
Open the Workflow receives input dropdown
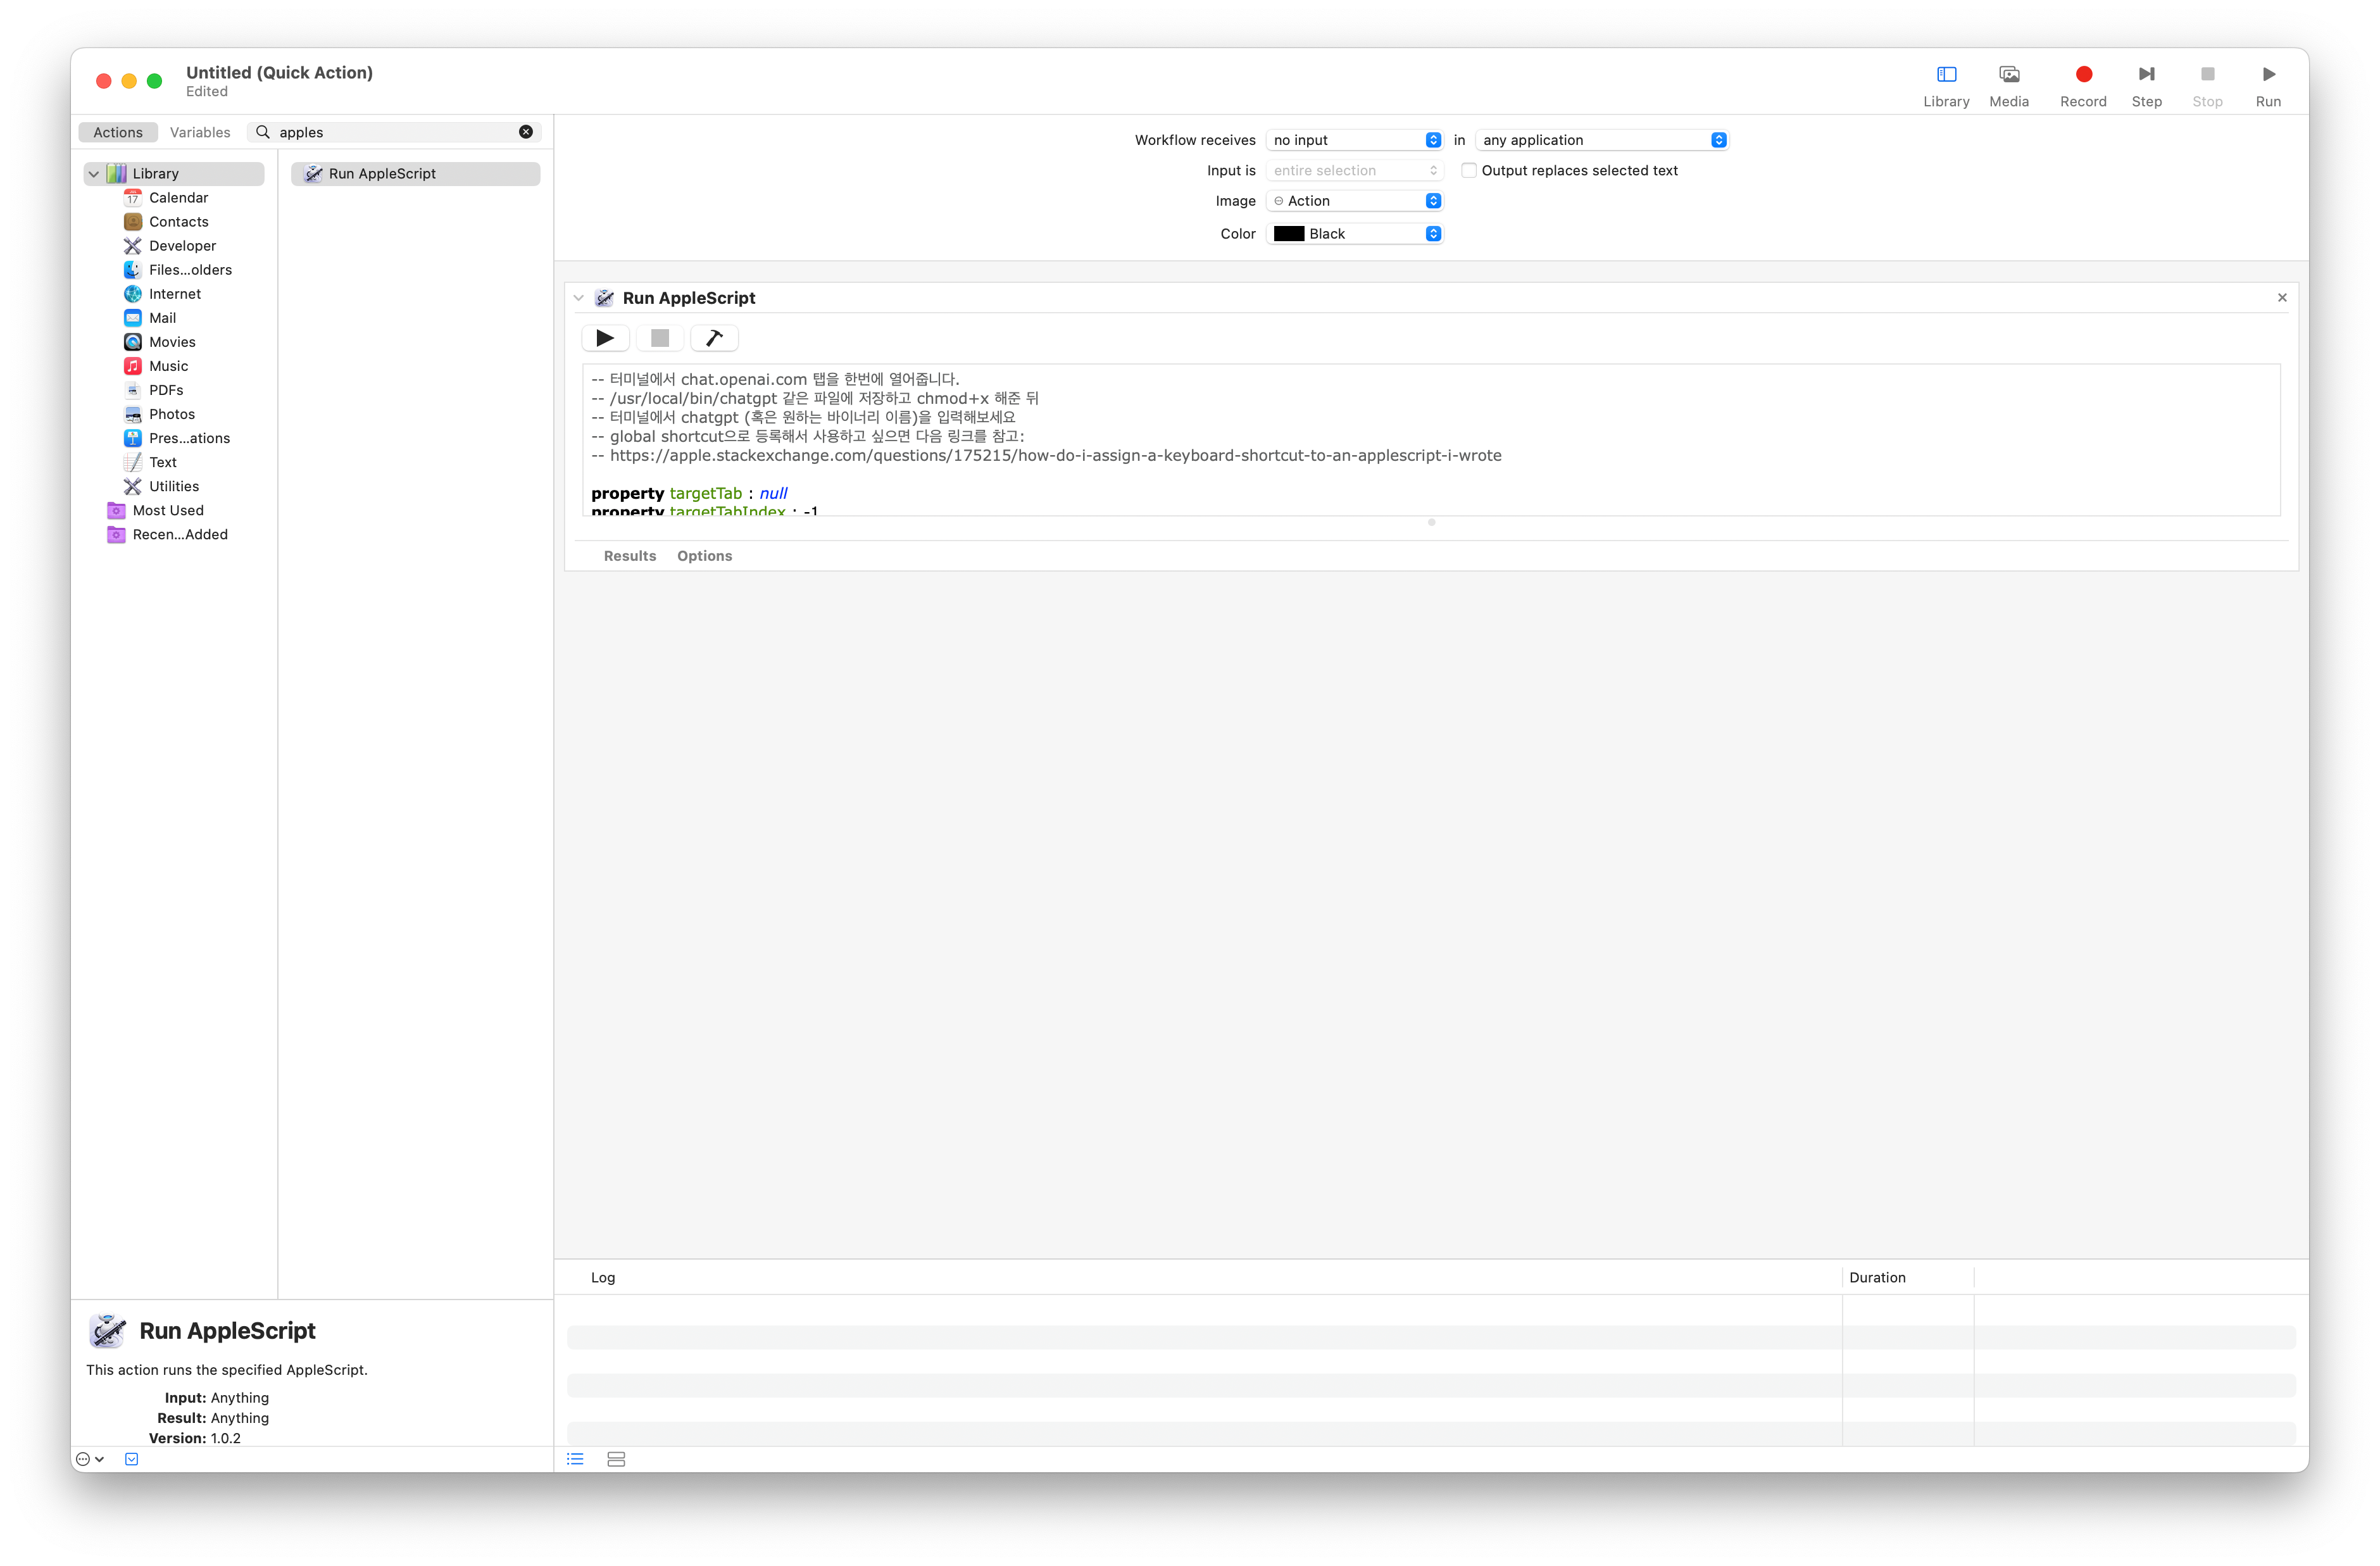click(1434, 140)
